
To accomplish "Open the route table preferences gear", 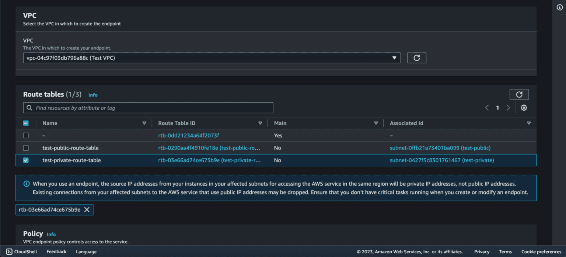I will click(x=524, y=108).
